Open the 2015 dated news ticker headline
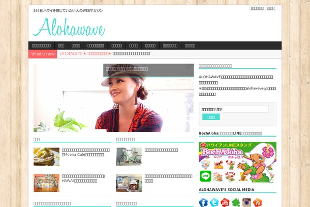This screenshot has width=310, height=207. [x=105, y=53]
